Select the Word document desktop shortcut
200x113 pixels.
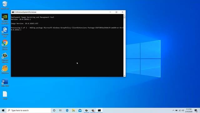(x=5, y=83)
